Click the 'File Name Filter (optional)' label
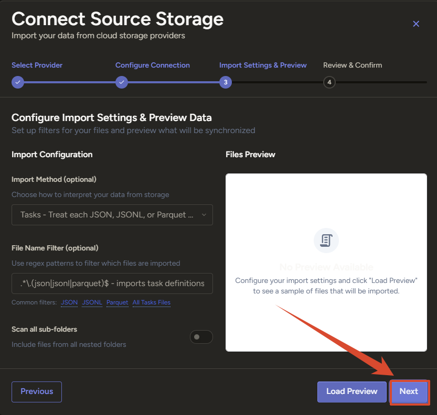The width and height of the screenshot is (437, 415). 55,248
